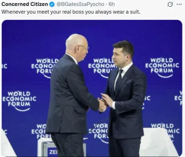Click the top-left World Economic Forum logo in photo
This screenshot has height=157, width=185.
[x=45, y=68]
